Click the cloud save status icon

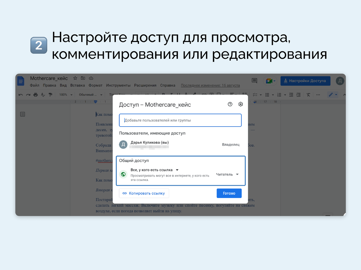(x=91, y=78)
